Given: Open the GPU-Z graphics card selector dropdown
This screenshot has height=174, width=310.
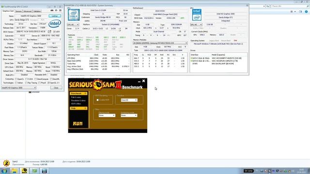Looking at the screenshot, I should [x=19, y=88].
